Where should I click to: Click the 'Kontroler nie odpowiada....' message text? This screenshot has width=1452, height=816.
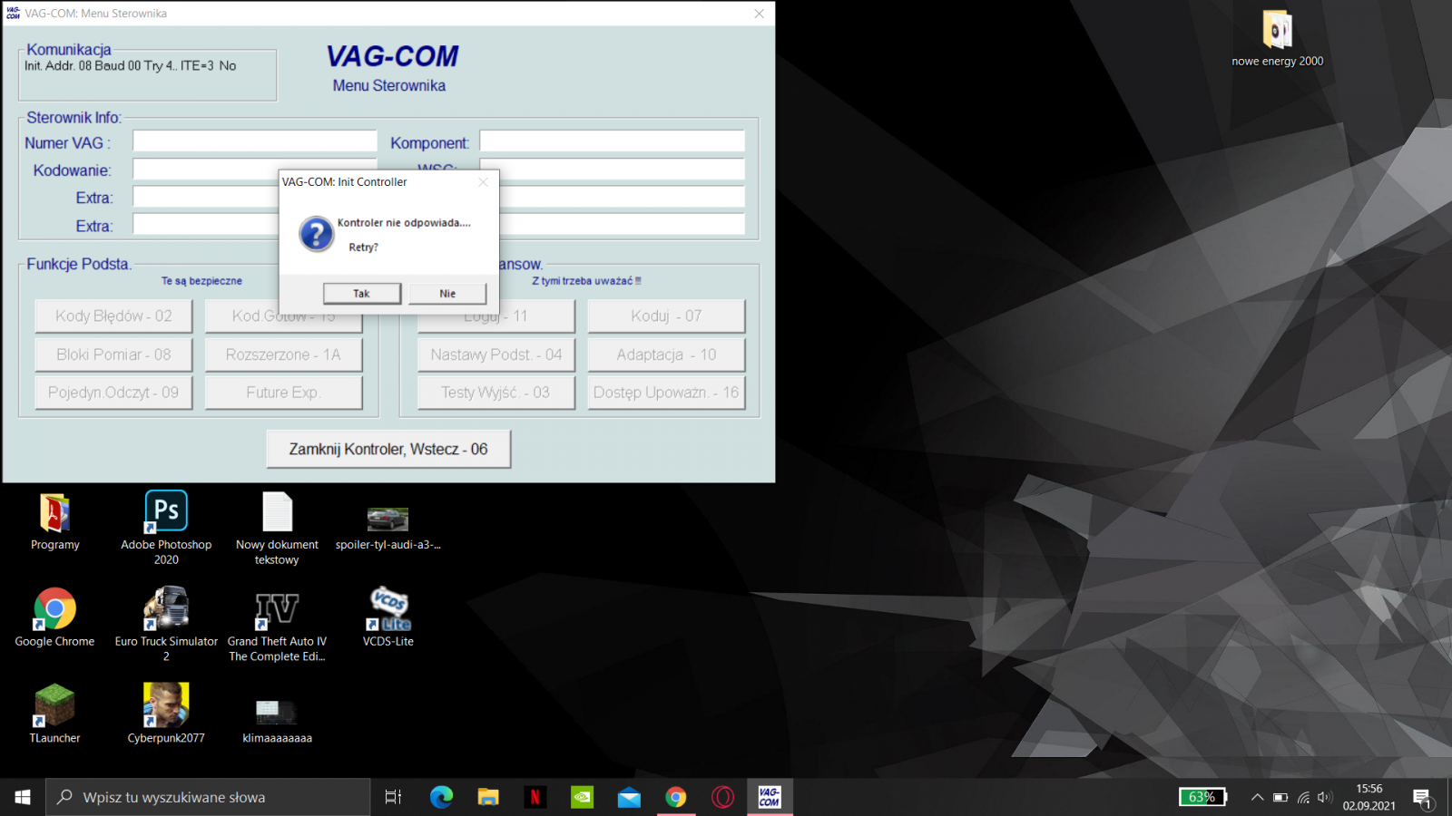coord(404,223)
